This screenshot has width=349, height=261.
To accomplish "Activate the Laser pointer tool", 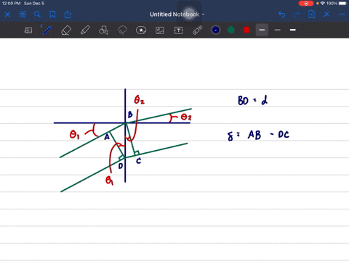I will tap(198, 30).
